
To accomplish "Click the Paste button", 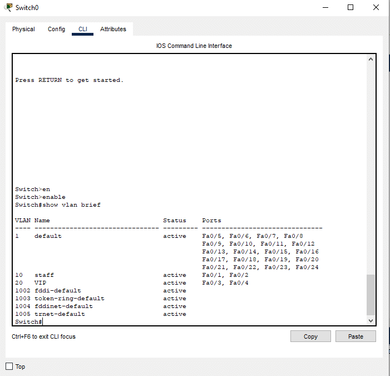I will tap(356, 336).
